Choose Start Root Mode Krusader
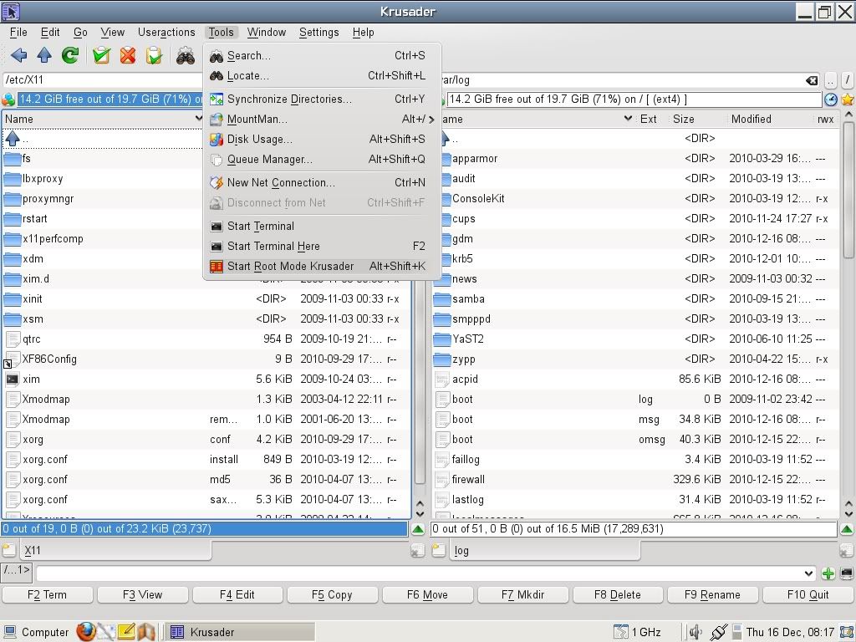856x642 pixels. (322, 267)
